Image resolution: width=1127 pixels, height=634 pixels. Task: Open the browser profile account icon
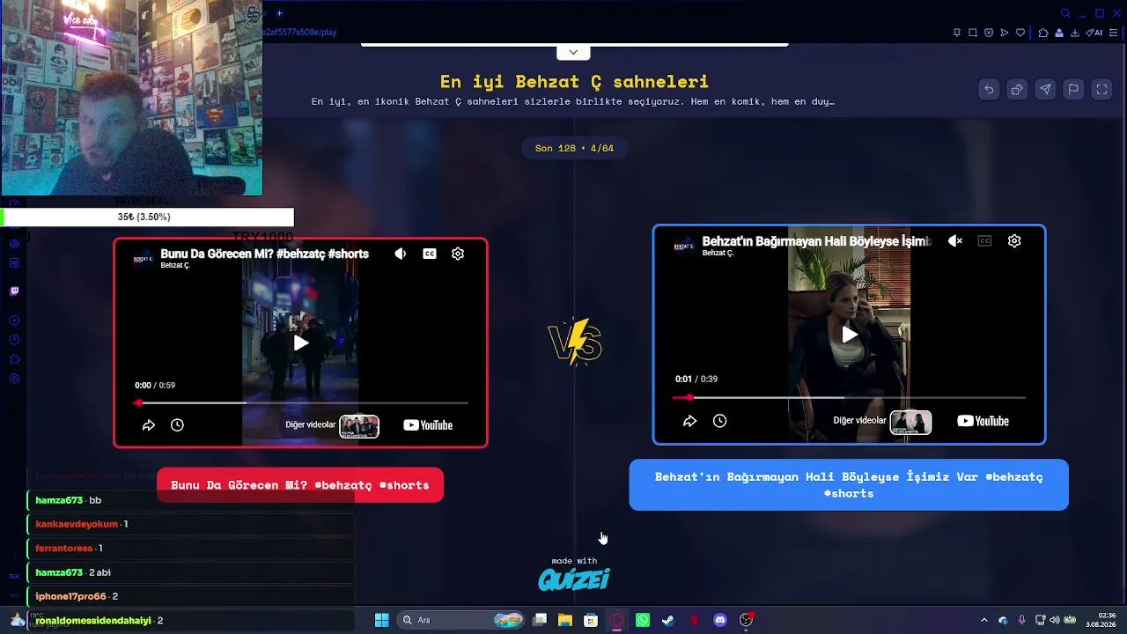[1059, 33]
